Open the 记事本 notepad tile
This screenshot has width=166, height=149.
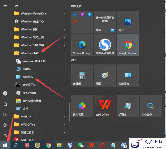point(128,106)
